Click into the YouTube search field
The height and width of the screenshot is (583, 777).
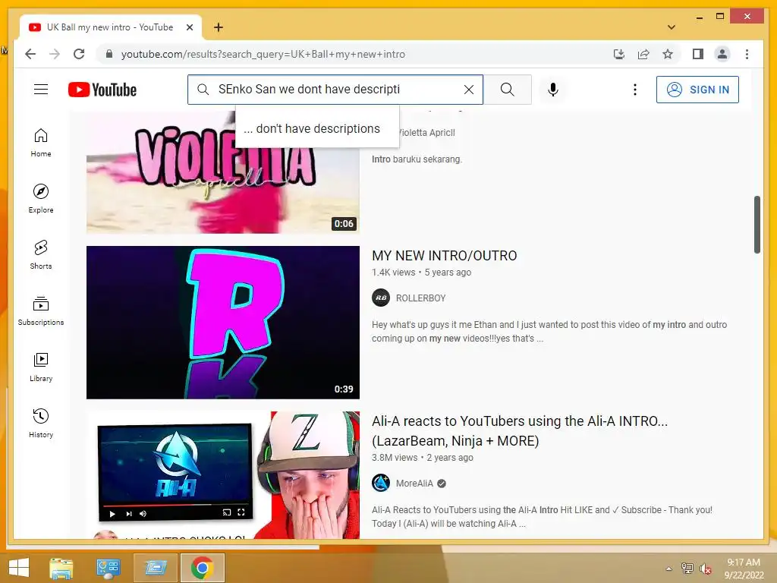click(335, 90)
